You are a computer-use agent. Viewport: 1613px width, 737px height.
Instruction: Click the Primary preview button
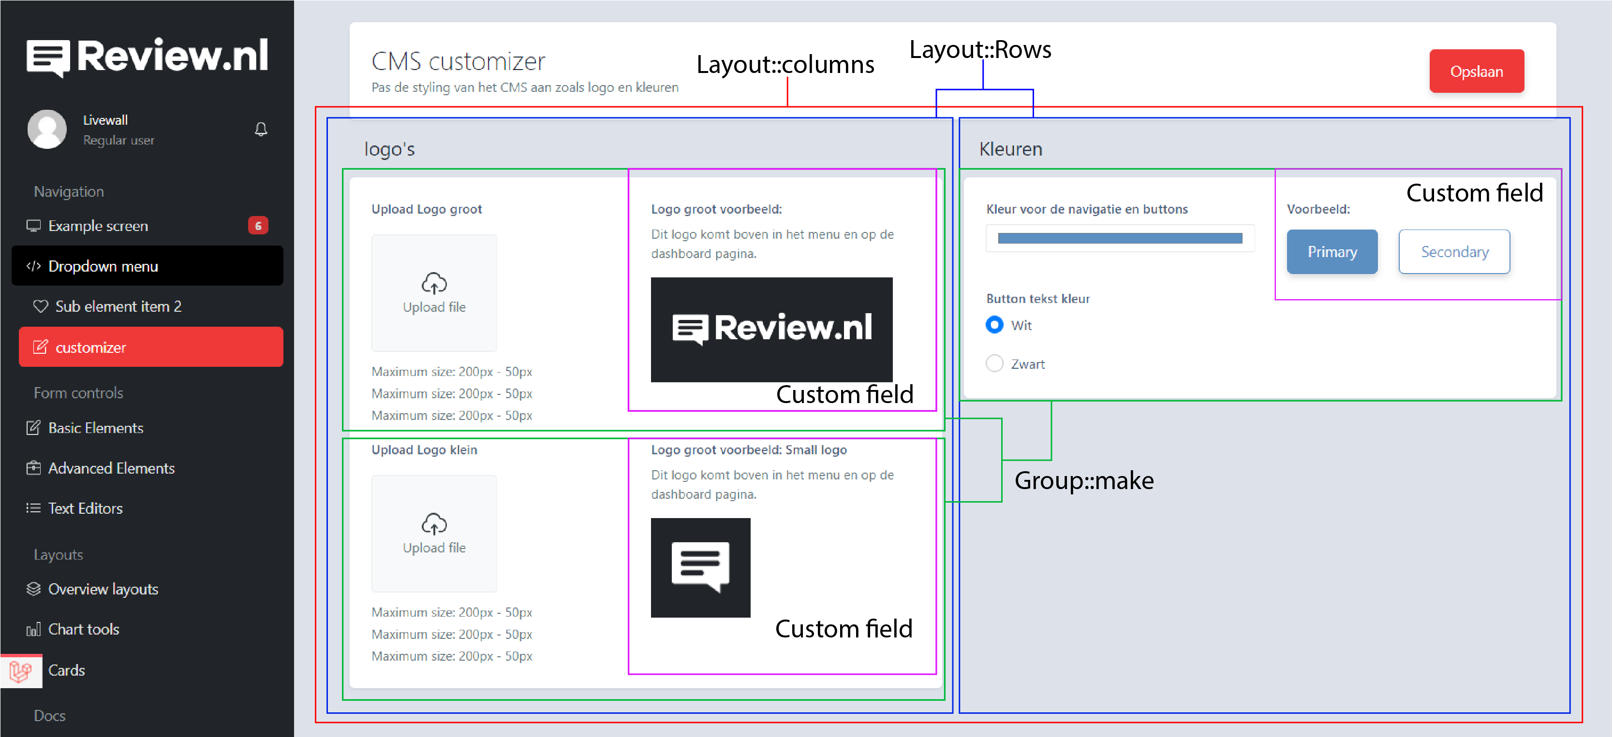click(1332, 251)
